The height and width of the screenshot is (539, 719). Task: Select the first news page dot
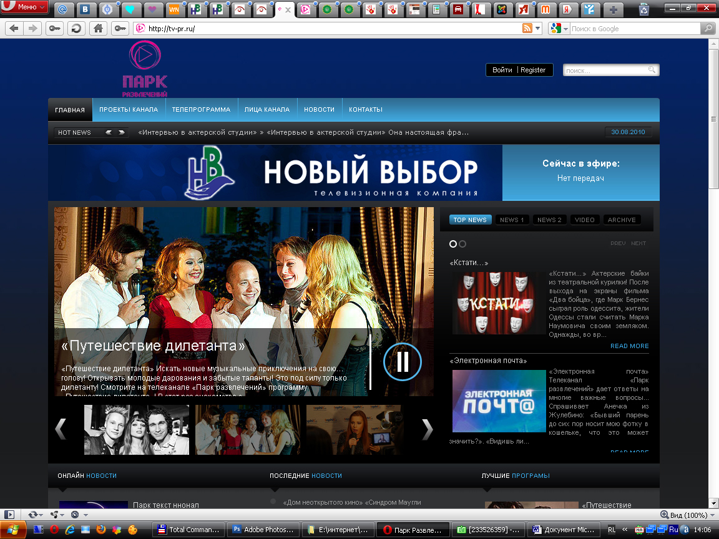(454, 244)
